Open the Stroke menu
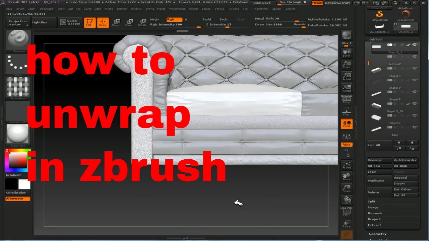This screenshot has width=429, height=241. (x=220, y=9)
